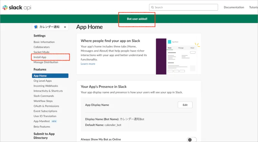
Task: Select Install App in the sidebar
Action: (40, 57)
